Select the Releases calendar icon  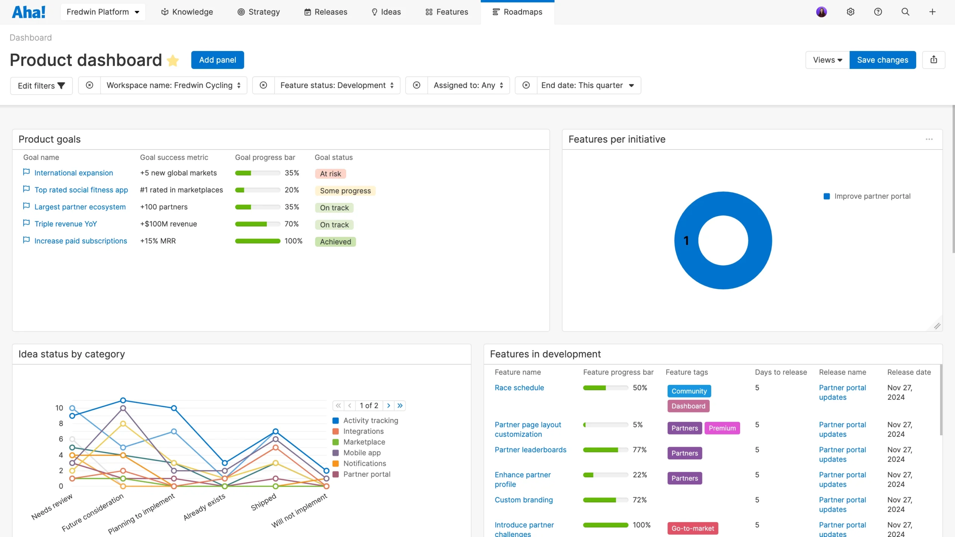[307, 12]
